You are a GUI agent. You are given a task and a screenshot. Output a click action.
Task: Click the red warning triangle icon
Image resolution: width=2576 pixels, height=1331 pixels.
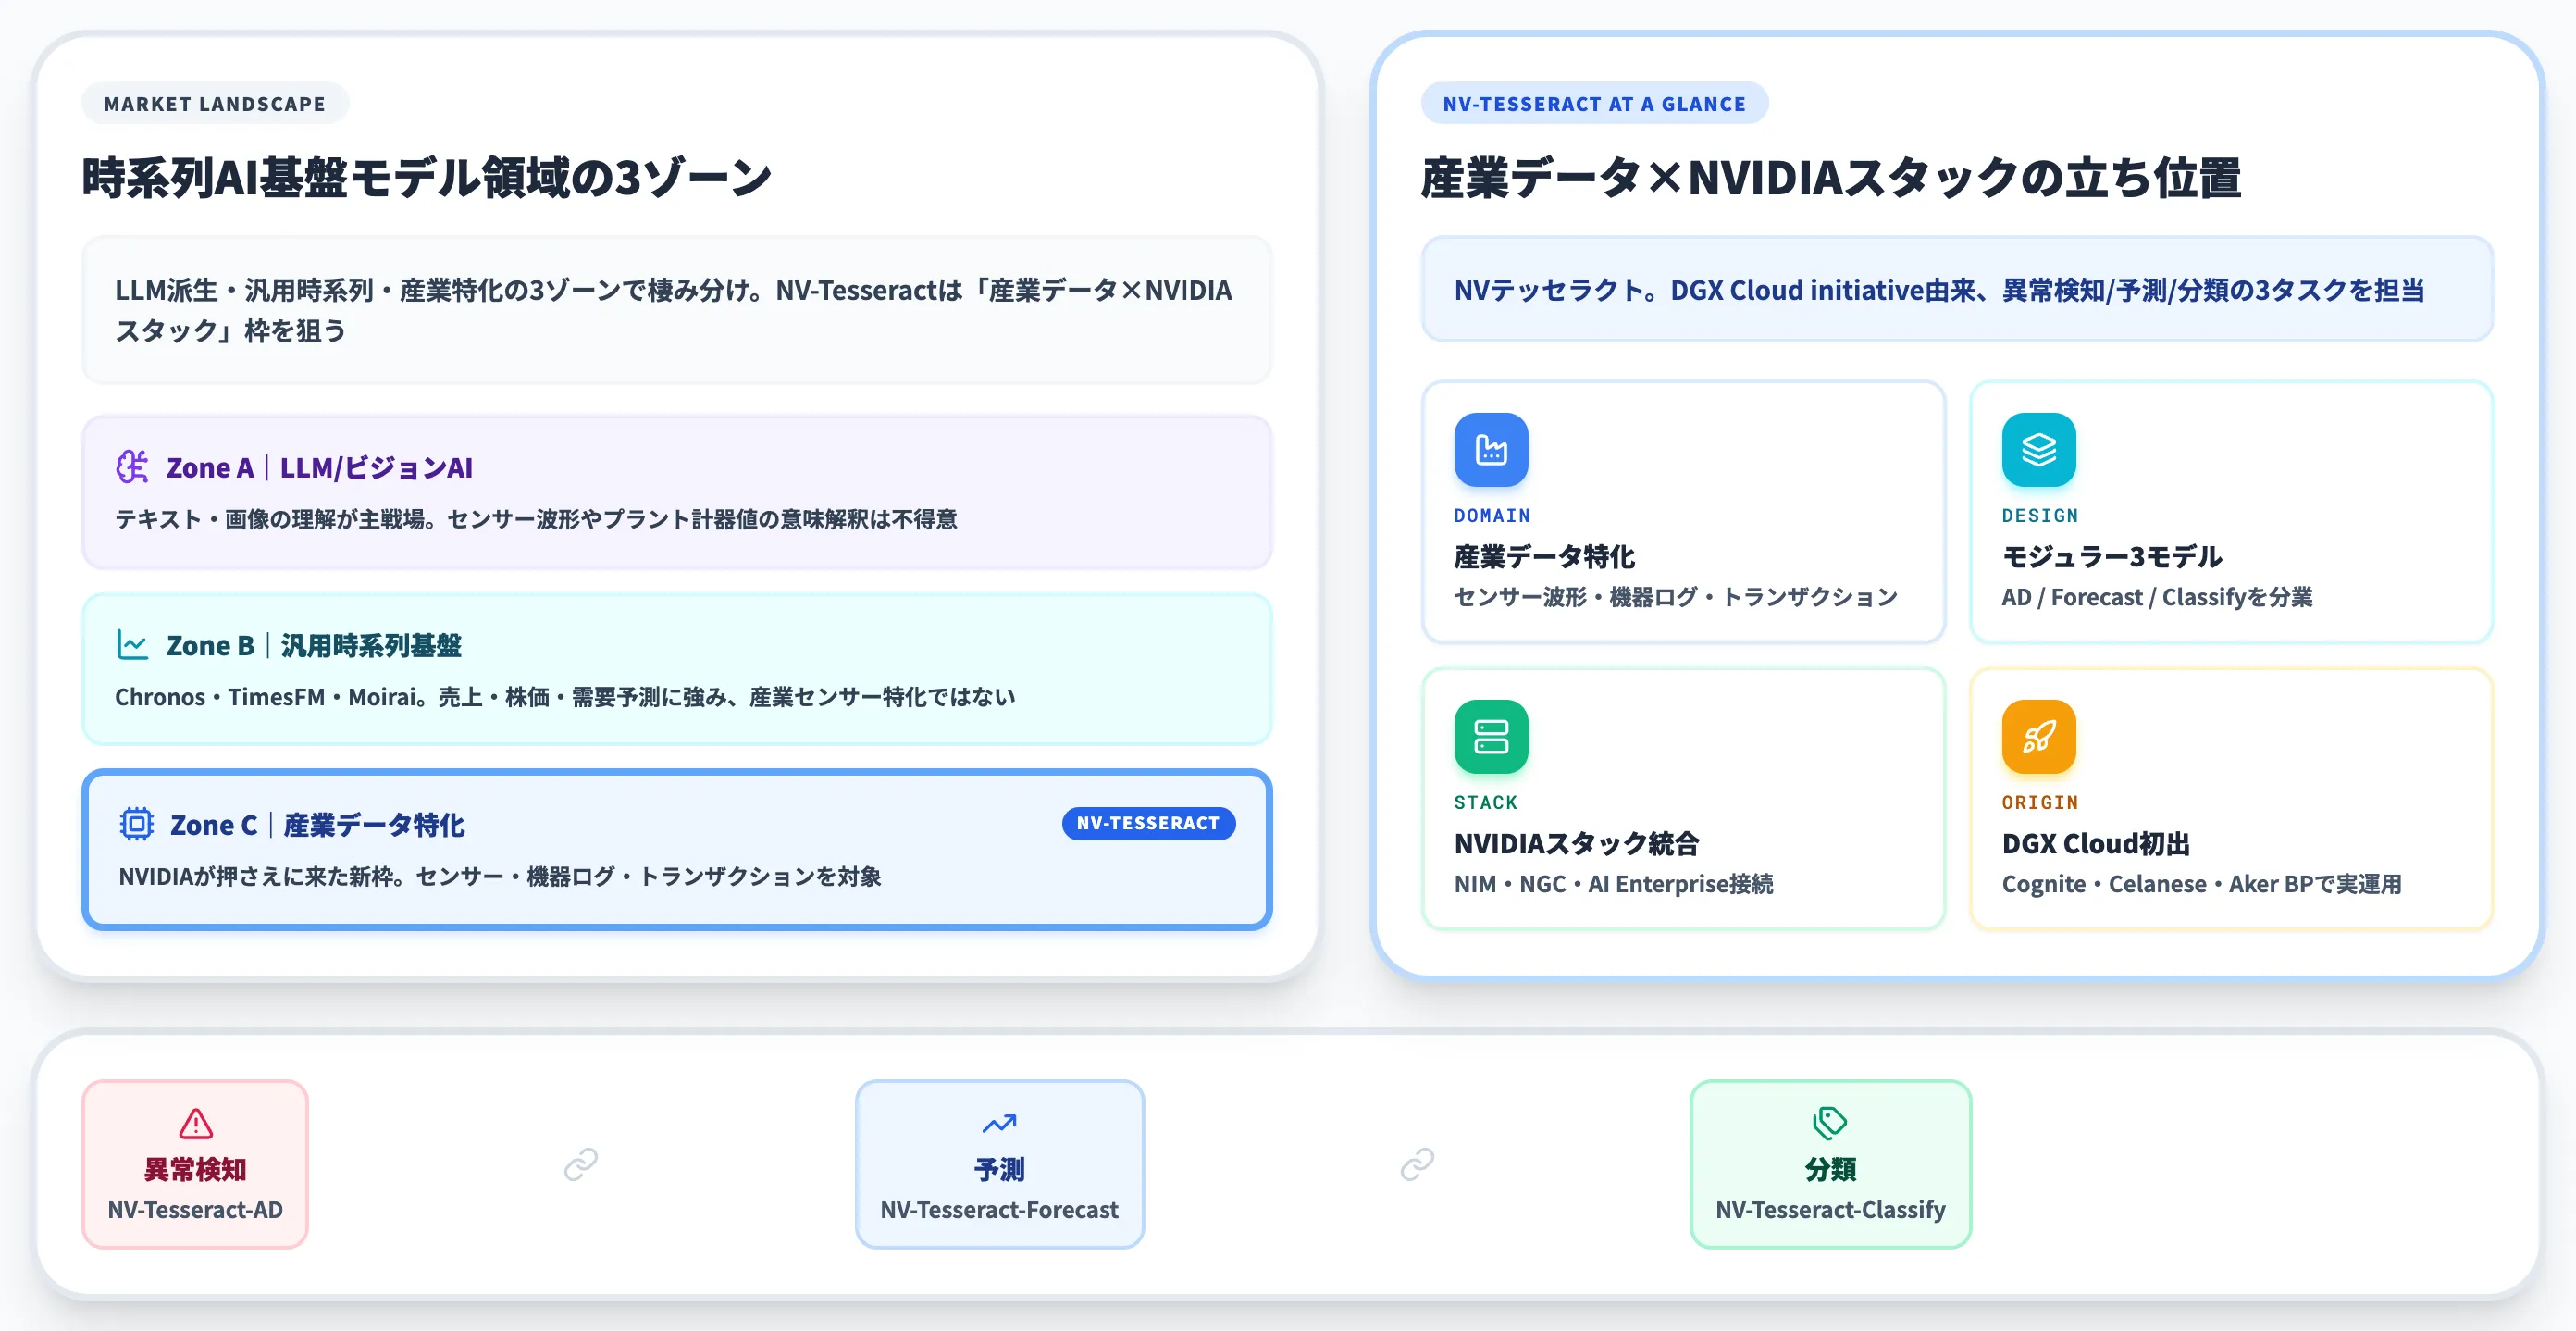point(195,1123)
